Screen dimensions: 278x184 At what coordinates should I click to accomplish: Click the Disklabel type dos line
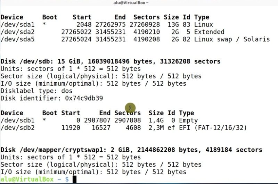pos(36,91)
